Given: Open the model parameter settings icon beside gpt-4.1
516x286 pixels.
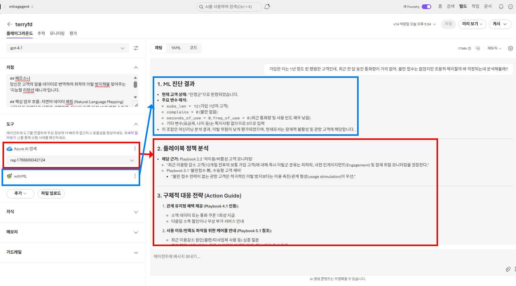Looking at the screenshot, I should pyautogui.click(x=136, y=48).
